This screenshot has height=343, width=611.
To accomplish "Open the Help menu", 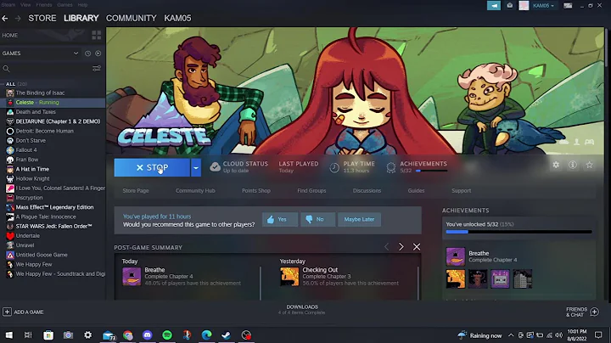I will tap(82, 5).
